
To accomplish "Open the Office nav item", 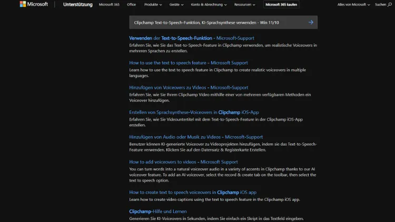I will [x=131, y=5].
